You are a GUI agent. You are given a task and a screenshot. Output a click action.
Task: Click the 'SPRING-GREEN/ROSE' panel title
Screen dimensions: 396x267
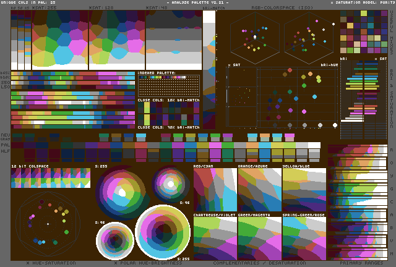pyautogui.click(x=304, y=214)
